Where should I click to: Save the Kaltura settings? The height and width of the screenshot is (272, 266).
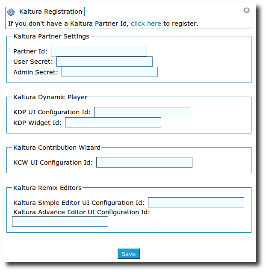pos(129,254)
